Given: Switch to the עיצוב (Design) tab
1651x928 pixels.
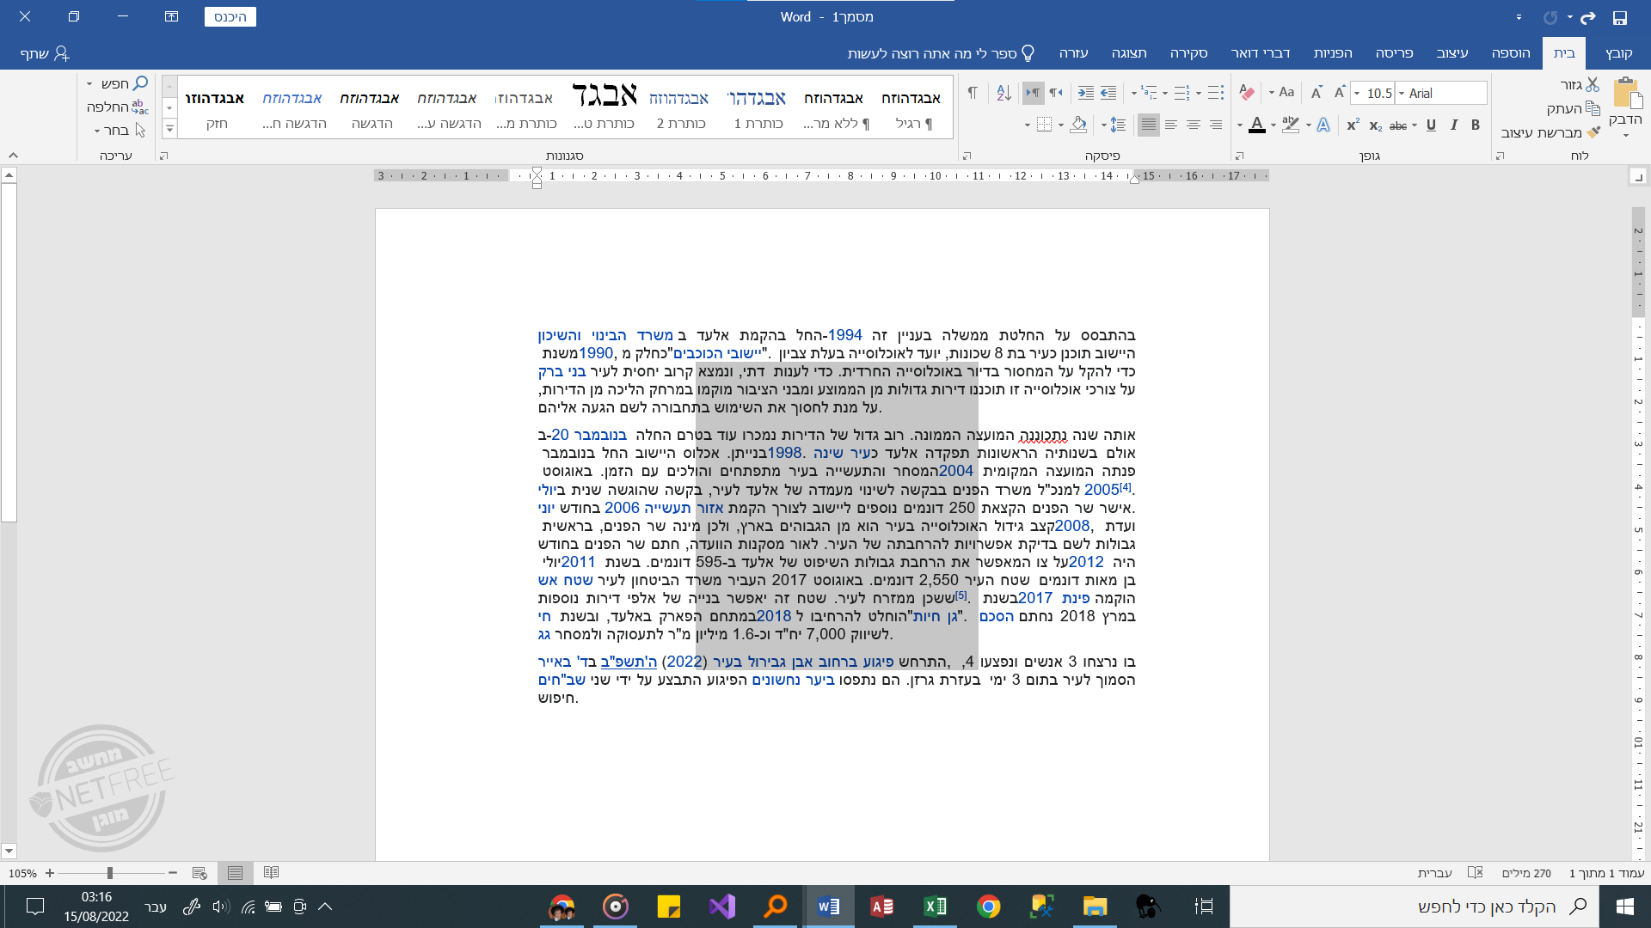Looking at the screenshot, I should [x=1452, y=53].
